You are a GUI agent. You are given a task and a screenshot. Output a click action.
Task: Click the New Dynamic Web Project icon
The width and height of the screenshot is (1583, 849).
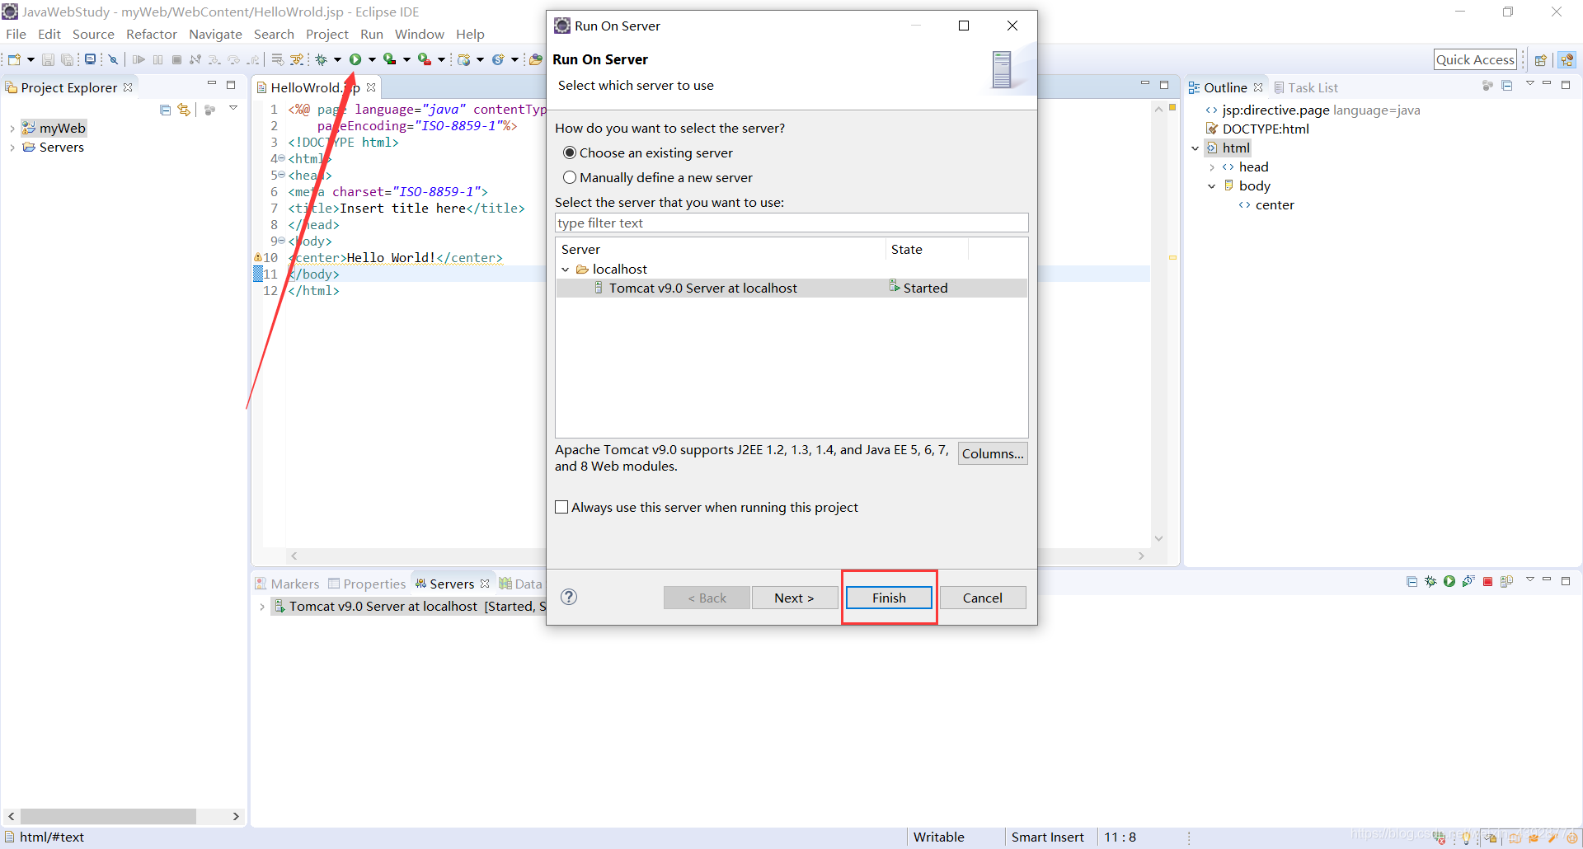(464, 59)
